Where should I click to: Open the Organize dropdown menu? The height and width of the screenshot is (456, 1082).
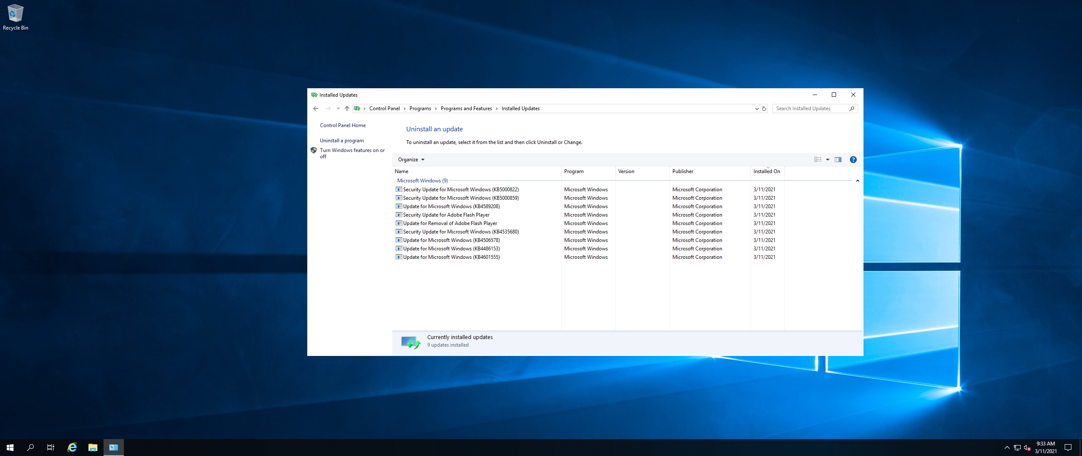[411, 160]
